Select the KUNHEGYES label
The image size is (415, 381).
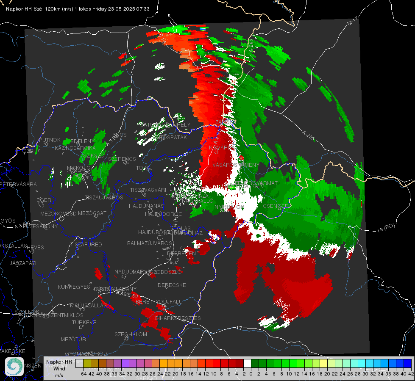click(74, 287)
